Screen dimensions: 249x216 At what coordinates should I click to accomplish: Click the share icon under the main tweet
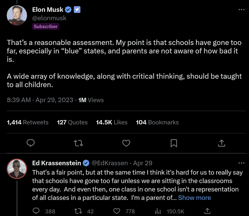click(x=221, y=143)
